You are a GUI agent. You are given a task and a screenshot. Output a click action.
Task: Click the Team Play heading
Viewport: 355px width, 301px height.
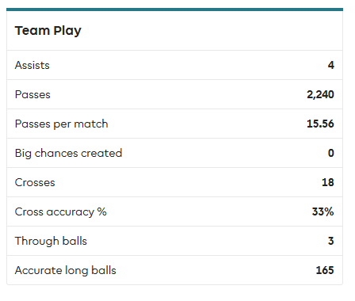pyautogui.click(x=48, y=31)
